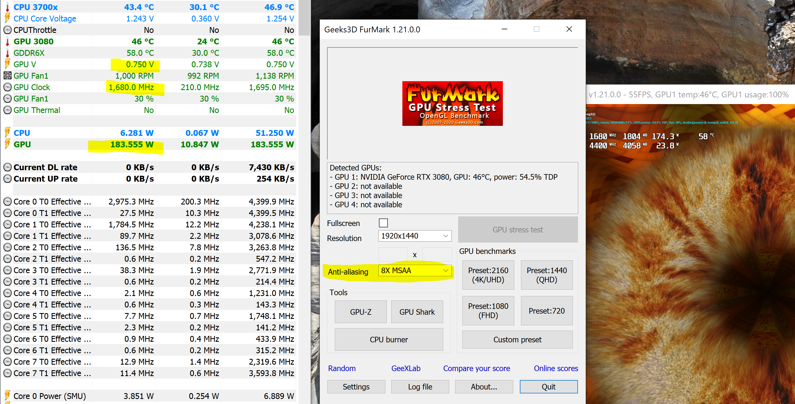This screenshot has height=404, width=795.
Task: Click the clock icon next to GPU Clock
Action: [x=8, y=87]
